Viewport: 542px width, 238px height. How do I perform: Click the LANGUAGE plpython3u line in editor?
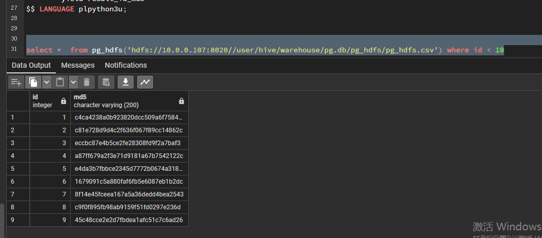coord(76,9)
